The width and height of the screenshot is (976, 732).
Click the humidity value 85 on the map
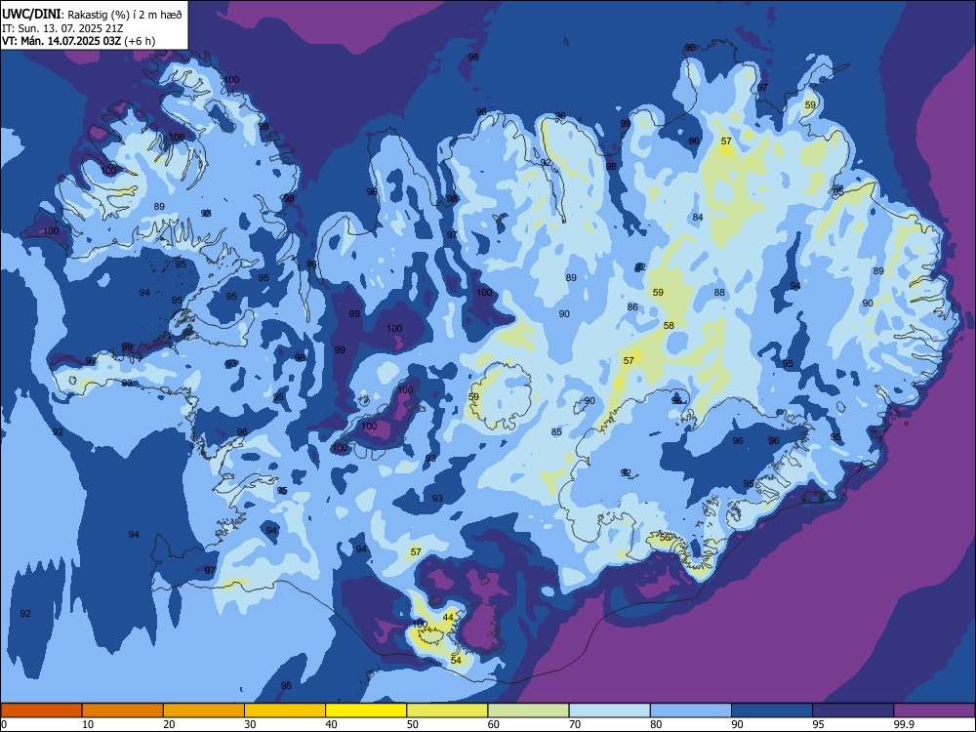coord(556,431)
